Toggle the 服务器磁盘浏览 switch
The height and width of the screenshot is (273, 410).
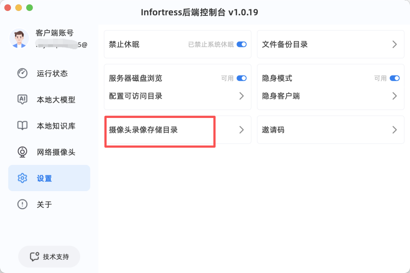coord(241,78)
